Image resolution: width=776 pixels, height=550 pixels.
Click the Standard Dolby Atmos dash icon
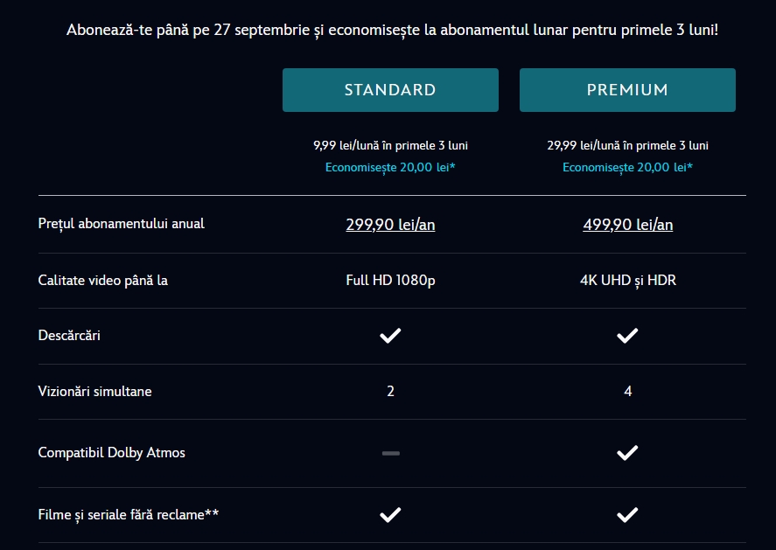tap(390, 453)
